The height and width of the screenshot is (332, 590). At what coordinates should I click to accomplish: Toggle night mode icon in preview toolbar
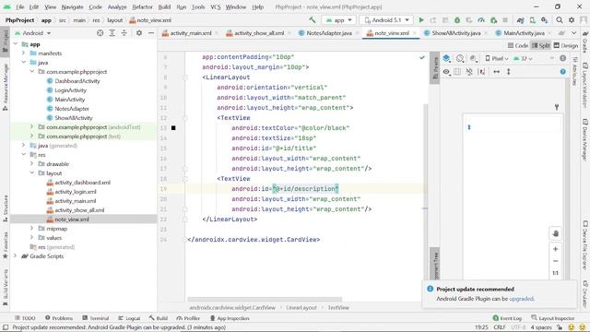point(473,58)
